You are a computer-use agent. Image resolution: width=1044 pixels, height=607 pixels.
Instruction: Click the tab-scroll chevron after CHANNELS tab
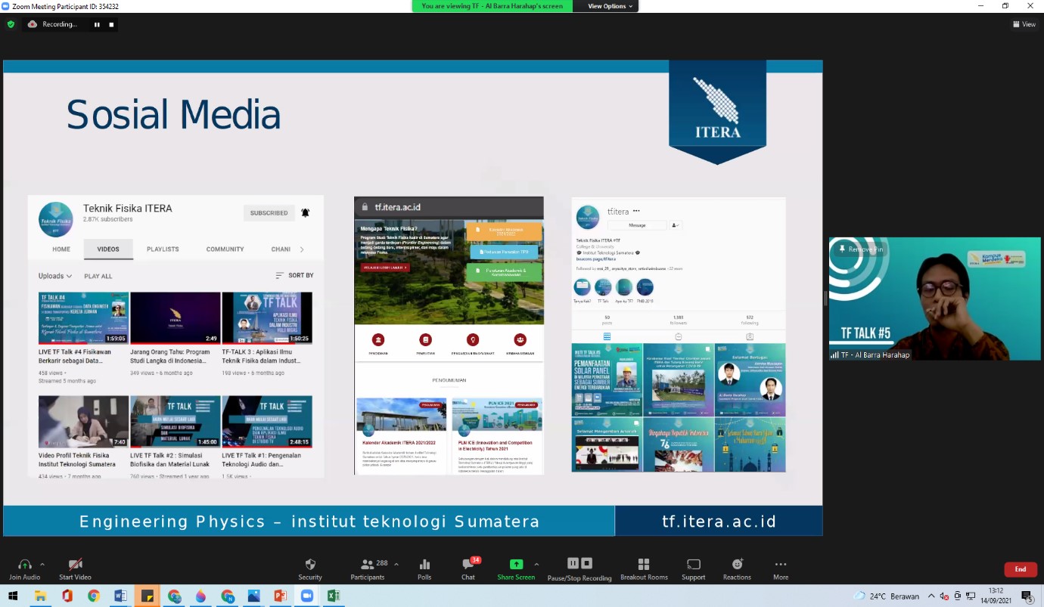(x=302, y=249)
